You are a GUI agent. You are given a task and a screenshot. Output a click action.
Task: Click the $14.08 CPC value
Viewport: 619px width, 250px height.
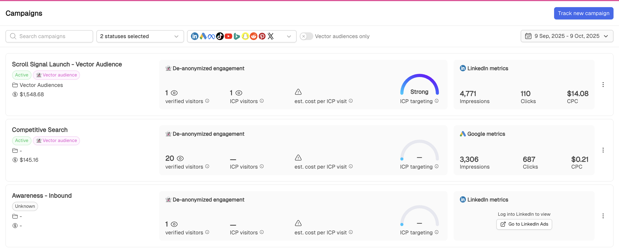coord(578,94)
